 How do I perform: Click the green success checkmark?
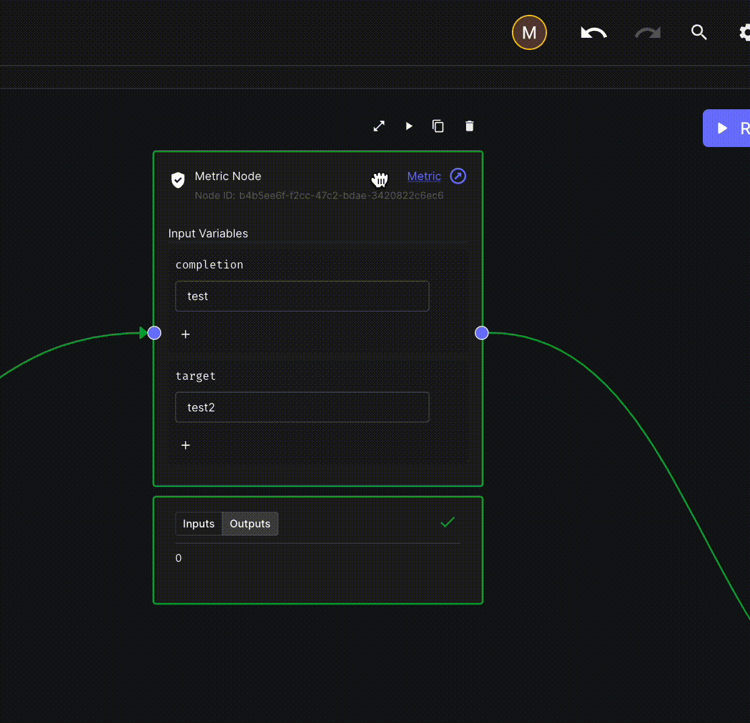[448, 522]
